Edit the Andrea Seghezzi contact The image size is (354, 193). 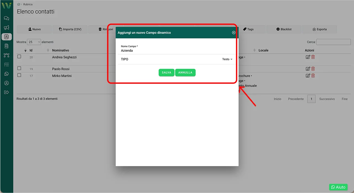[308, 57]
